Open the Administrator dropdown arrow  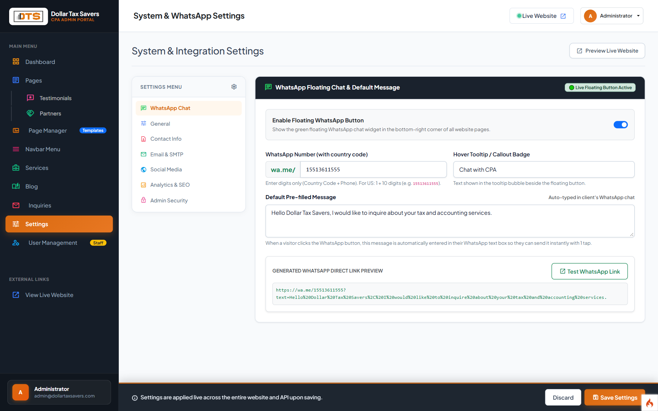(x=638, y=16)
